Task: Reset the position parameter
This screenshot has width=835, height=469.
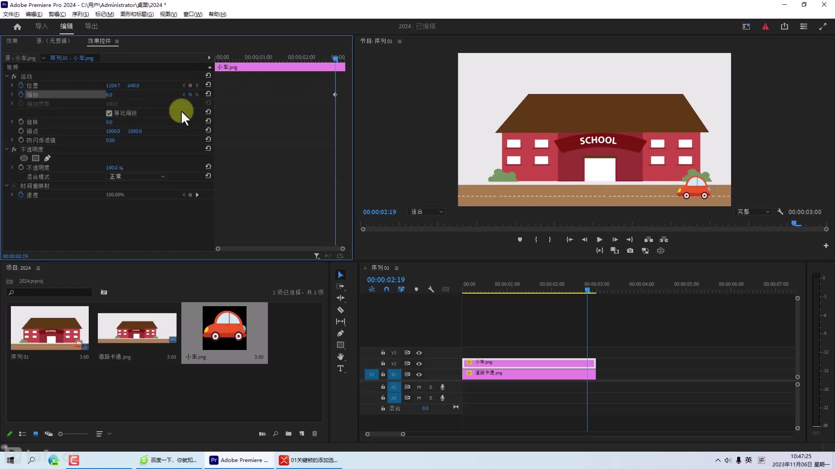Action: tap(208, 84)
